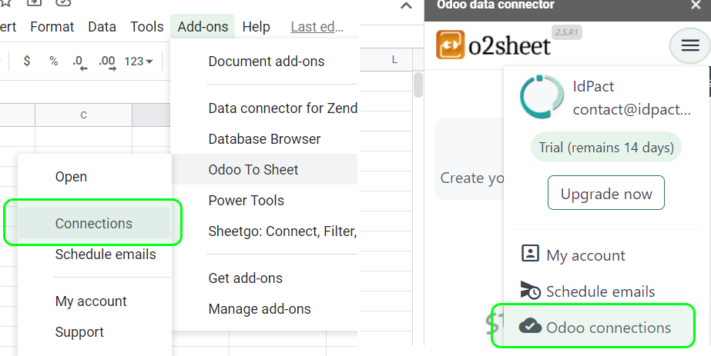Select My account in o2sheet panel
The height and width of the screenshot is (356, 711).
pos(585,255)
